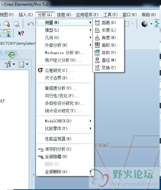Viewport: 161px width, 190px height.
Task: Open the Window (窗口) menu
Action: (x=130, y=15)
